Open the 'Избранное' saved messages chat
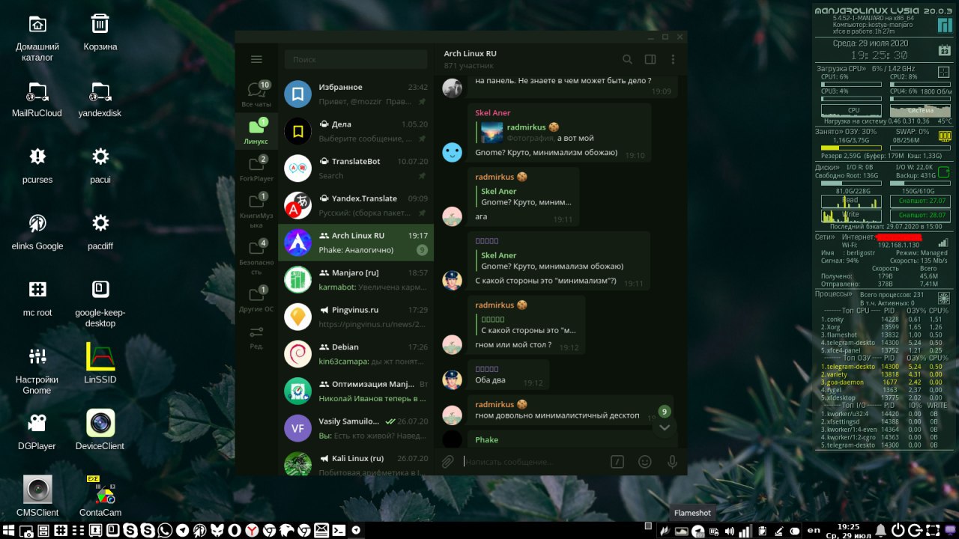The height and width of the screenshot is (539, 959). point(356,94)
